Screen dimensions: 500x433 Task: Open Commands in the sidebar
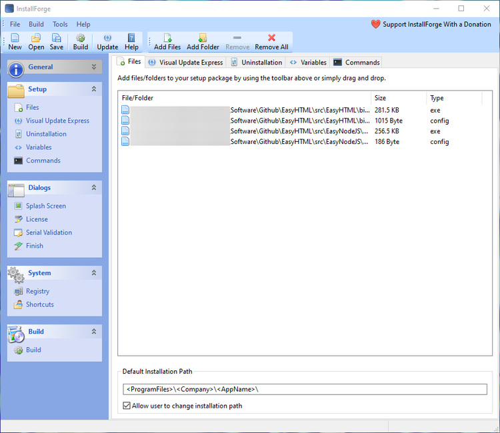pyautogui.click(x=43, y=161)
